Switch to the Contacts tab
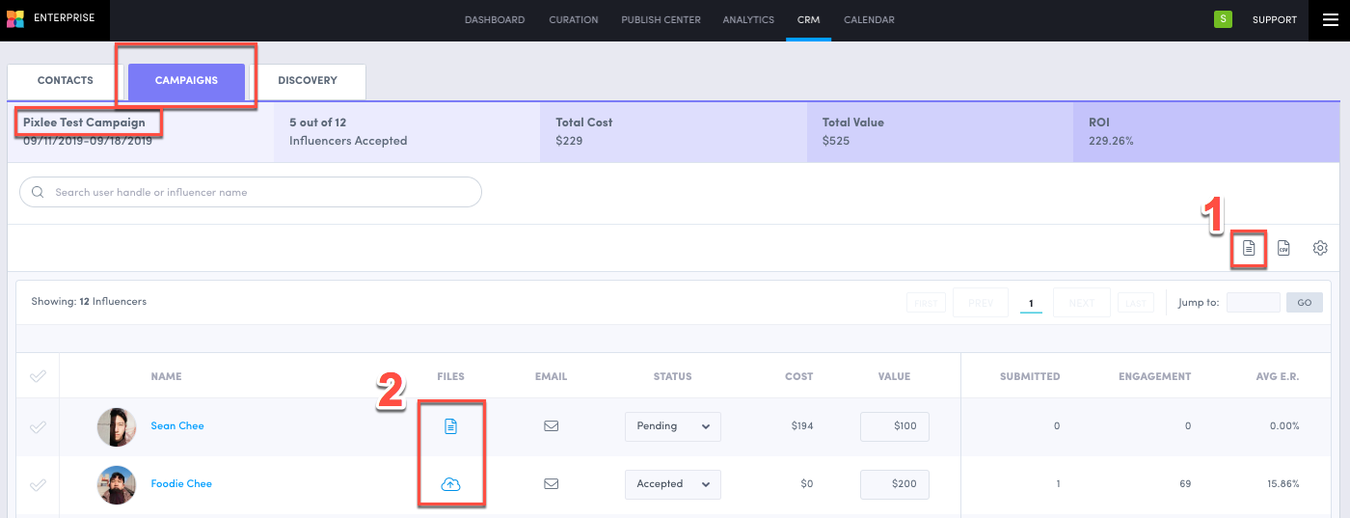 [66, 81]
